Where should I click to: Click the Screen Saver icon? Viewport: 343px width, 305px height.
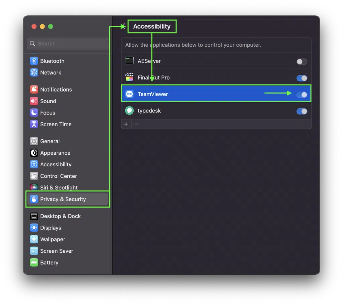click(34, 251)
